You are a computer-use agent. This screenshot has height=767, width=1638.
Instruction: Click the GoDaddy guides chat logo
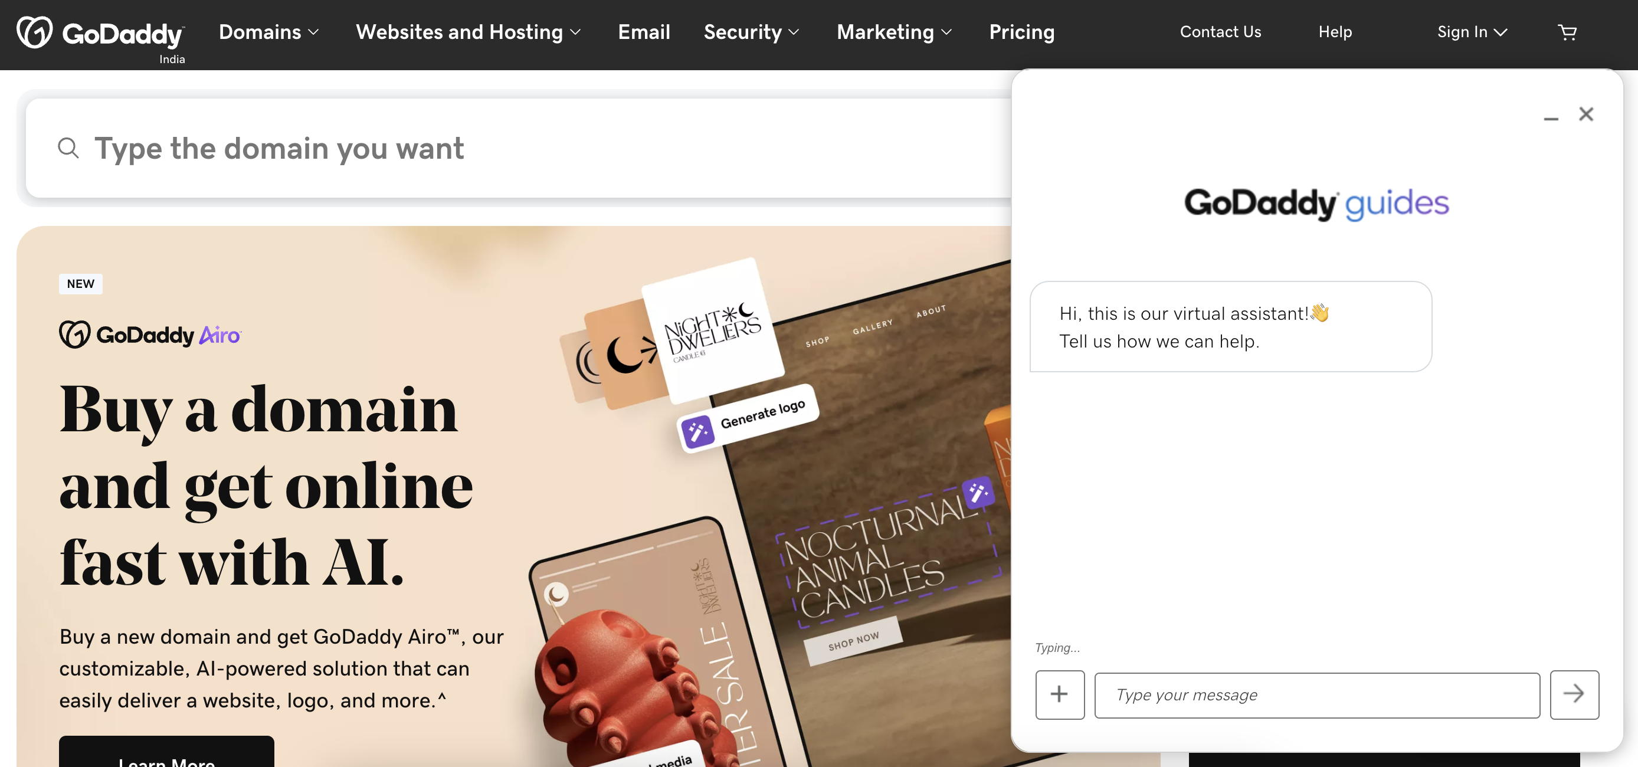(x=1316, y=204)
